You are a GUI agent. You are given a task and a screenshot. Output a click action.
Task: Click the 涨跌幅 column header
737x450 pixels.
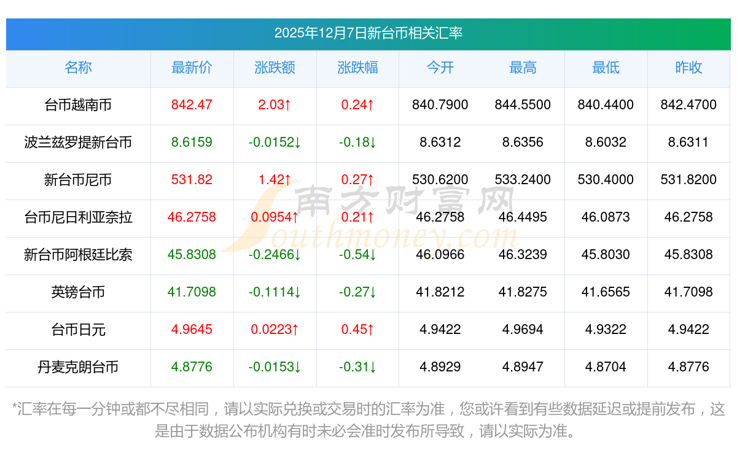coord(357,68)
